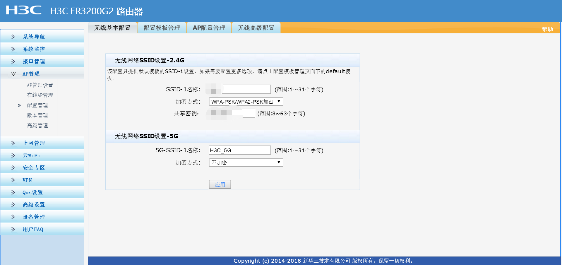Focus the 5G-SSID-1名称 field containing H3C_5G

(x=240, y=150)
